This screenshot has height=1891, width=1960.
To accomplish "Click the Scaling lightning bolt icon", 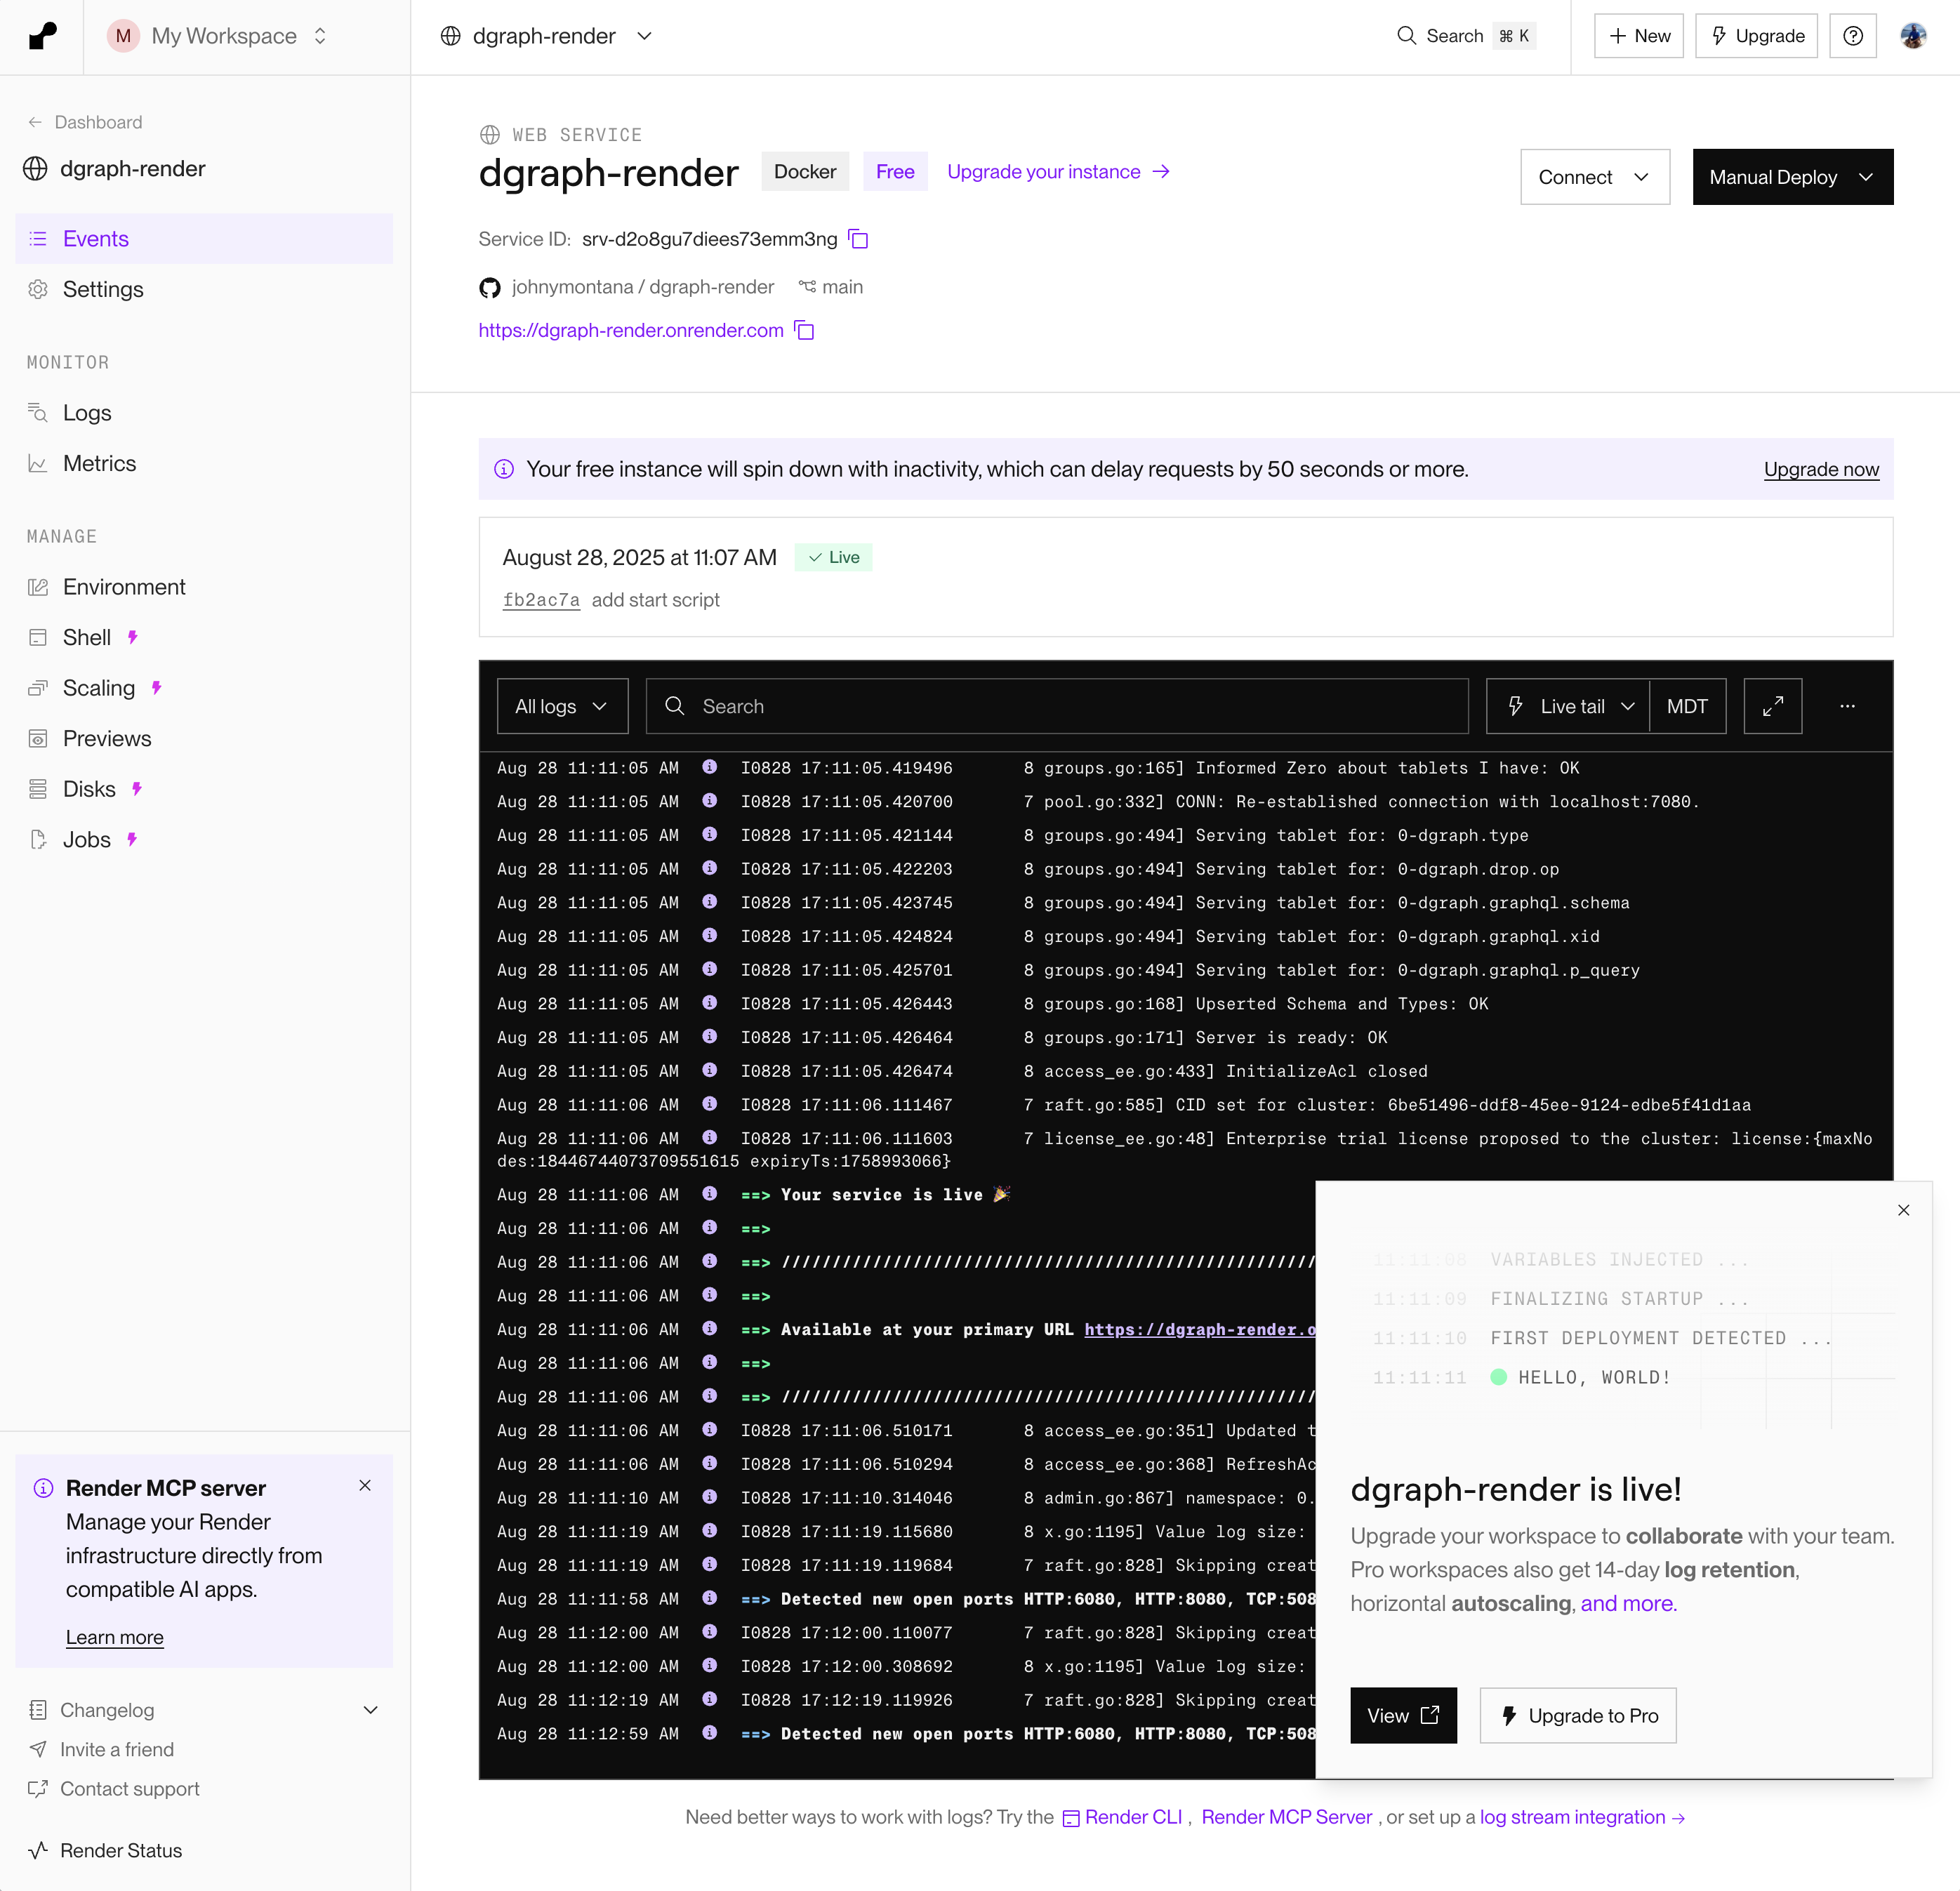I will tap(157, 688).
